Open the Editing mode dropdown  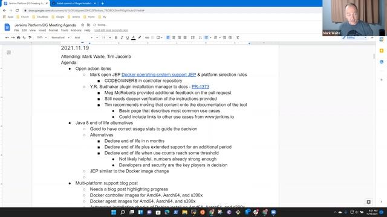(354, 37)
